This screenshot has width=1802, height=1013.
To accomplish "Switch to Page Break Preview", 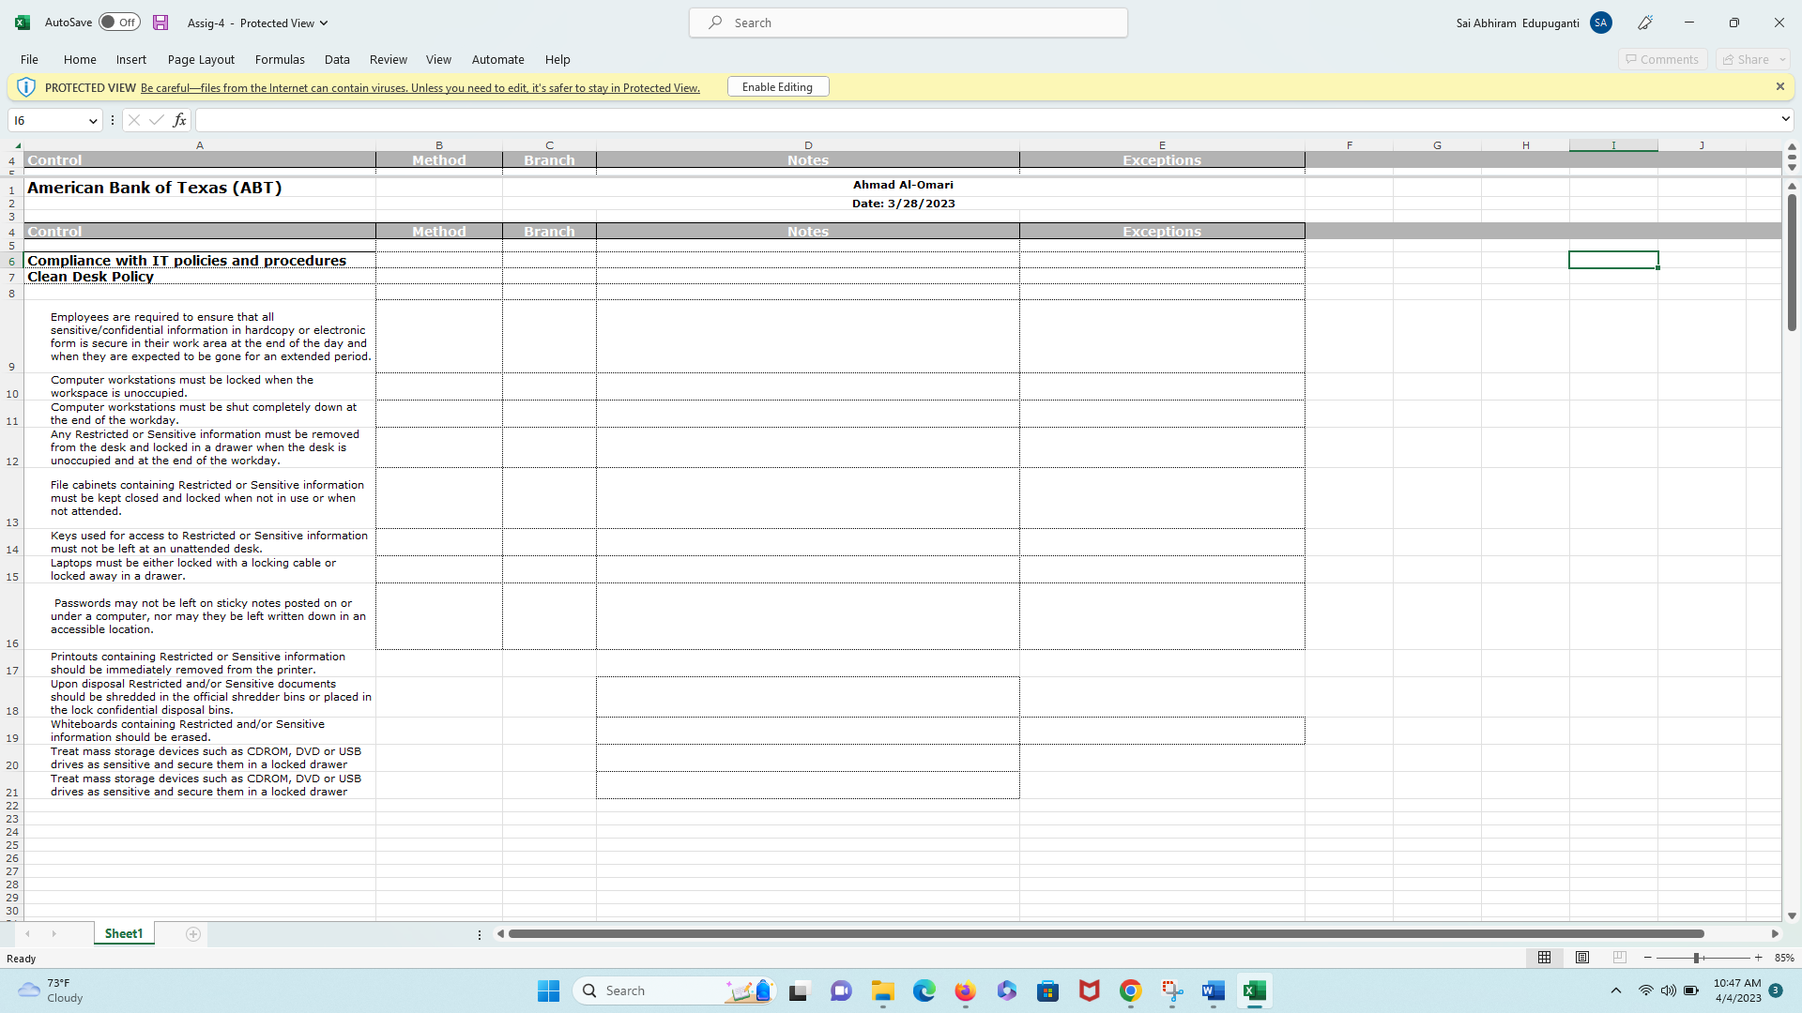I will tap(1619, 958).
